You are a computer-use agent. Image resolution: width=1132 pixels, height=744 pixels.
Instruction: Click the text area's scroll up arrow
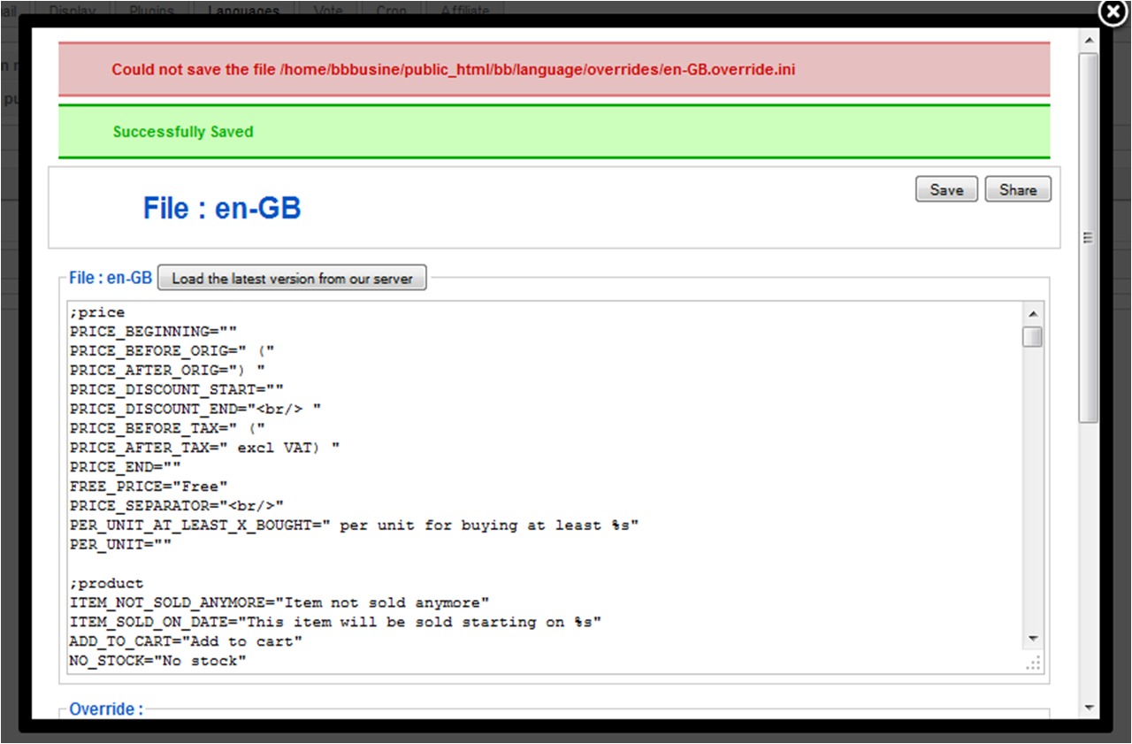tap(1032, 312)
